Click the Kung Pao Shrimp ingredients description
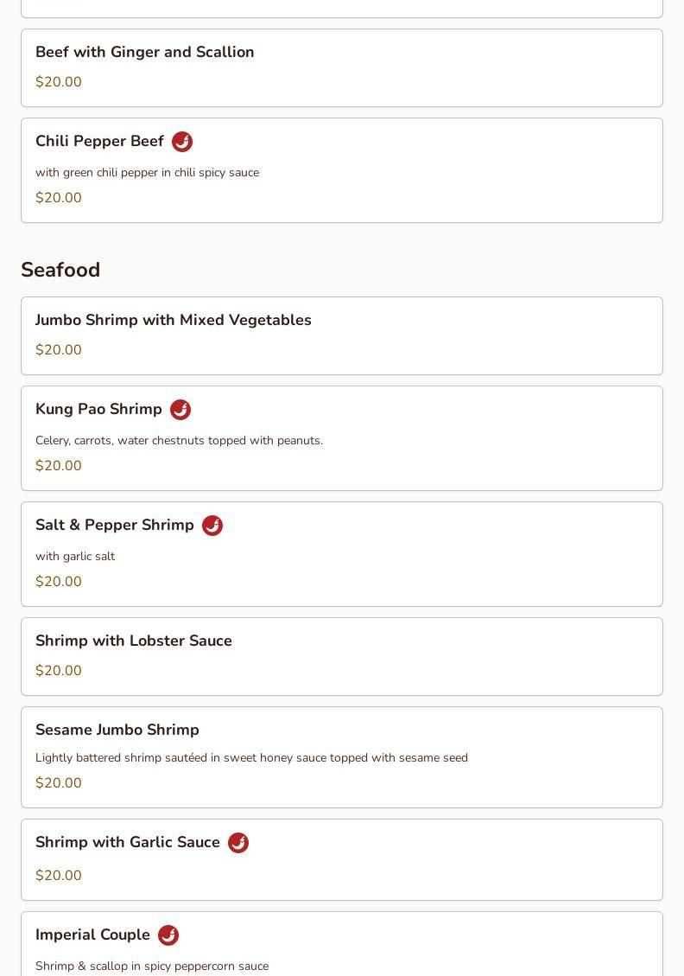 coord(179,440)
